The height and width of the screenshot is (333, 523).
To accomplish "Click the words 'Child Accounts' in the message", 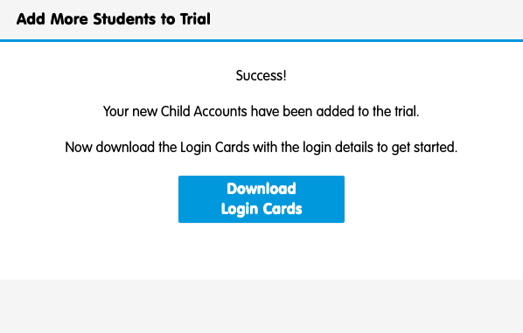I will coord(204,111).
